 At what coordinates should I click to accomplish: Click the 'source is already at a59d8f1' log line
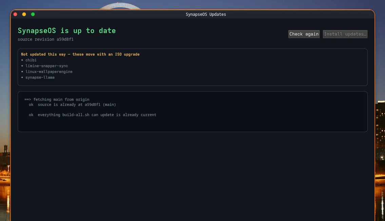tap(72, 105)
